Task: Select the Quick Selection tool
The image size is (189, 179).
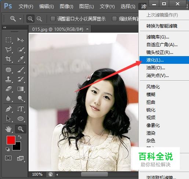Action: click(21, 50)
